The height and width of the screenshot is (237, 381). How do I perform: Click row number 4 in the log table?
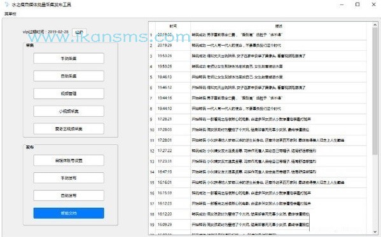[151, 66]
